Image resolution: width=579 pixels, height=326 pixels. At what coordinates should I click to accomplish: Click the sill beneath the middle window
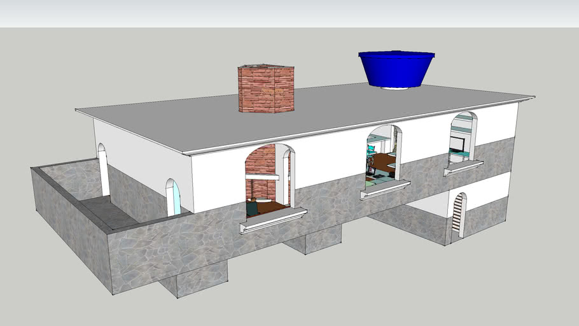click(x=385, y=190)
